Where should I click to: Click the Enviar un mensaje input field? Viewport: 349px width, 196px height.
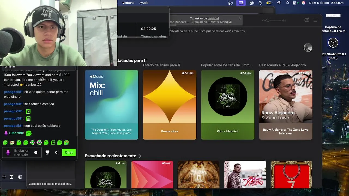coord(22,152)
